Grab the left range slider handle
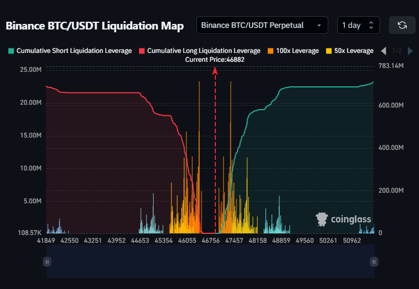This screenshot has height=289, width=419. pyautogui.click(x=47, y=262)
